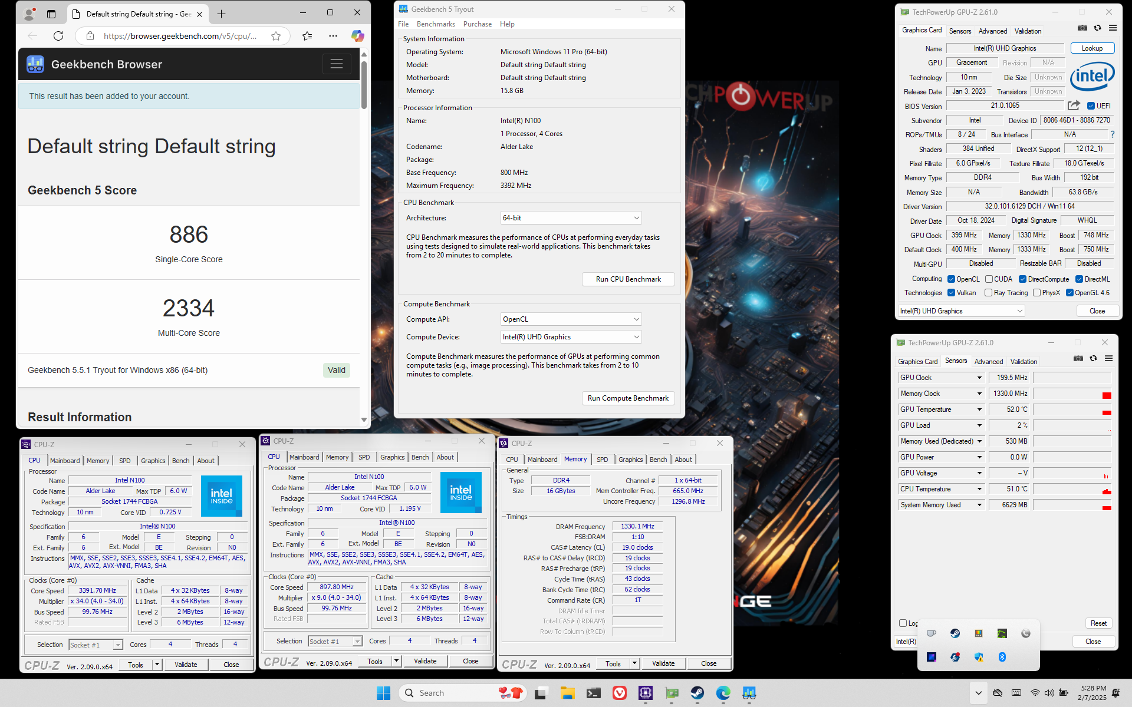This screenshot has width=1132, height=707.
Task: Click the screenshot camera icon in GPU-Z Graphics Card window
Action: [x=1082, y=28]
